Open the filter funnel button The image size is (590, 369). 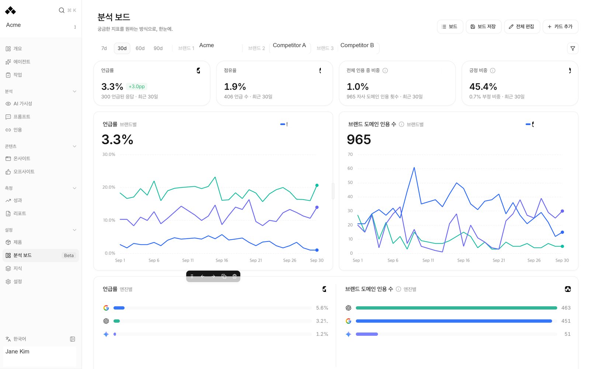tap(573, 48)
